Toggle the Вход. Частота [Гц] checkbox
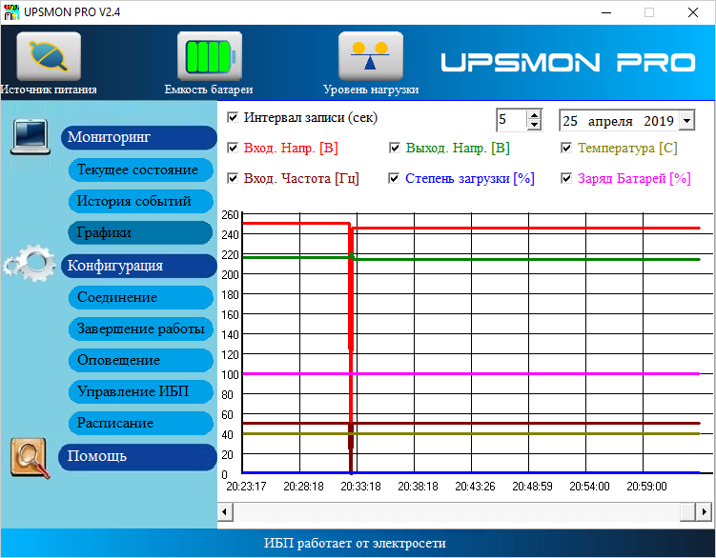The width and height of the screenshot is (716, 558). (x=233, y=178)
